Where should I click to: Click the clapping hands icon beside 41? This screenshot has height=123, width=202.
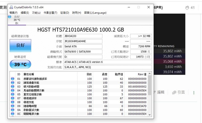point(187,8)
